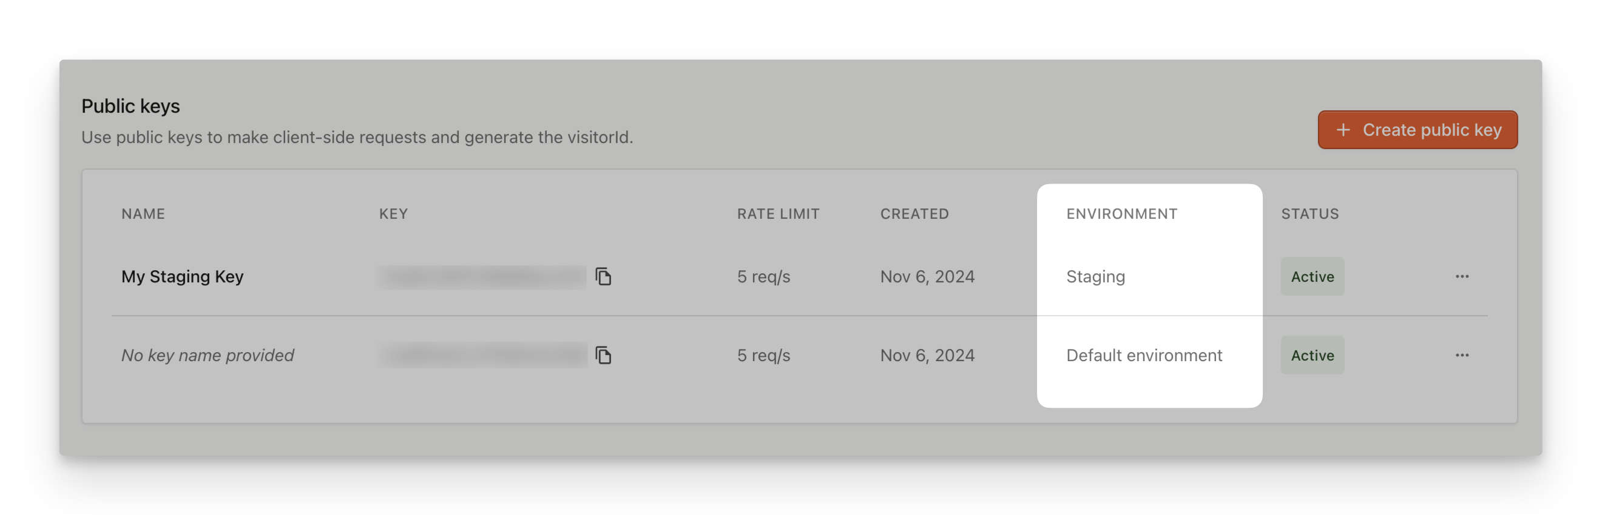Click the ENVIRONMENT column header
The image size is (1602, 515).
[1121, 214]
